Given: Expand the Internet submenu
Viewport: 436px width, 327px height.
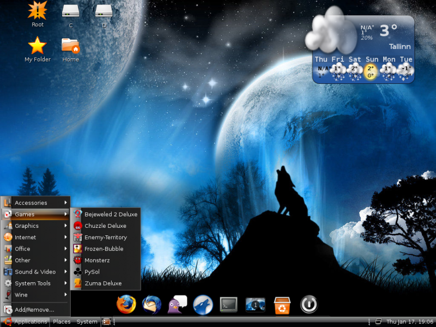Looking at the screenshot, I should pyautogui.click(x=35, y=237).
